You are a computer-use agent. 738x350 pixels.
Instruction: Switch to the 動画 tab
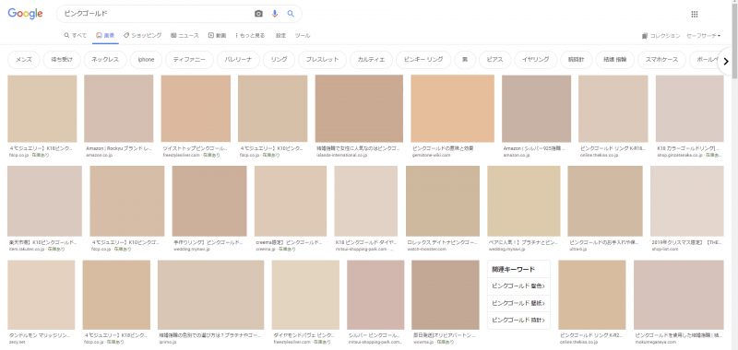217,35
